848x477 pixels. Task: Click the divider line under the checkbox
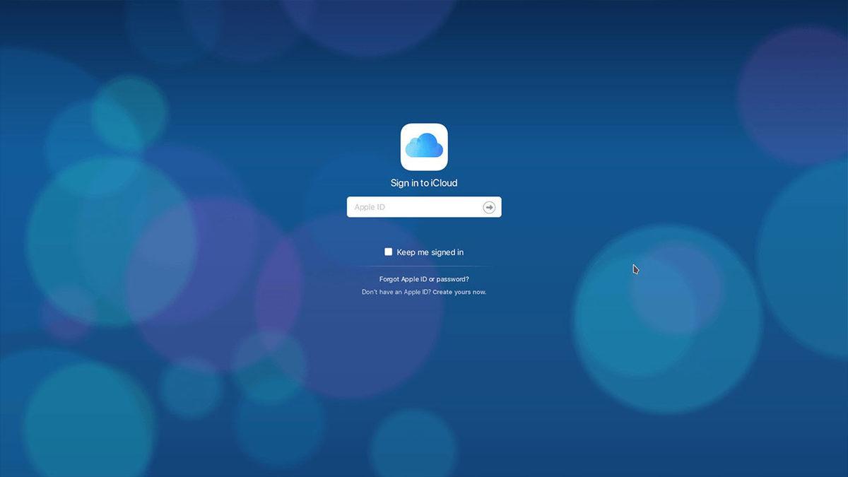point(424,266)
